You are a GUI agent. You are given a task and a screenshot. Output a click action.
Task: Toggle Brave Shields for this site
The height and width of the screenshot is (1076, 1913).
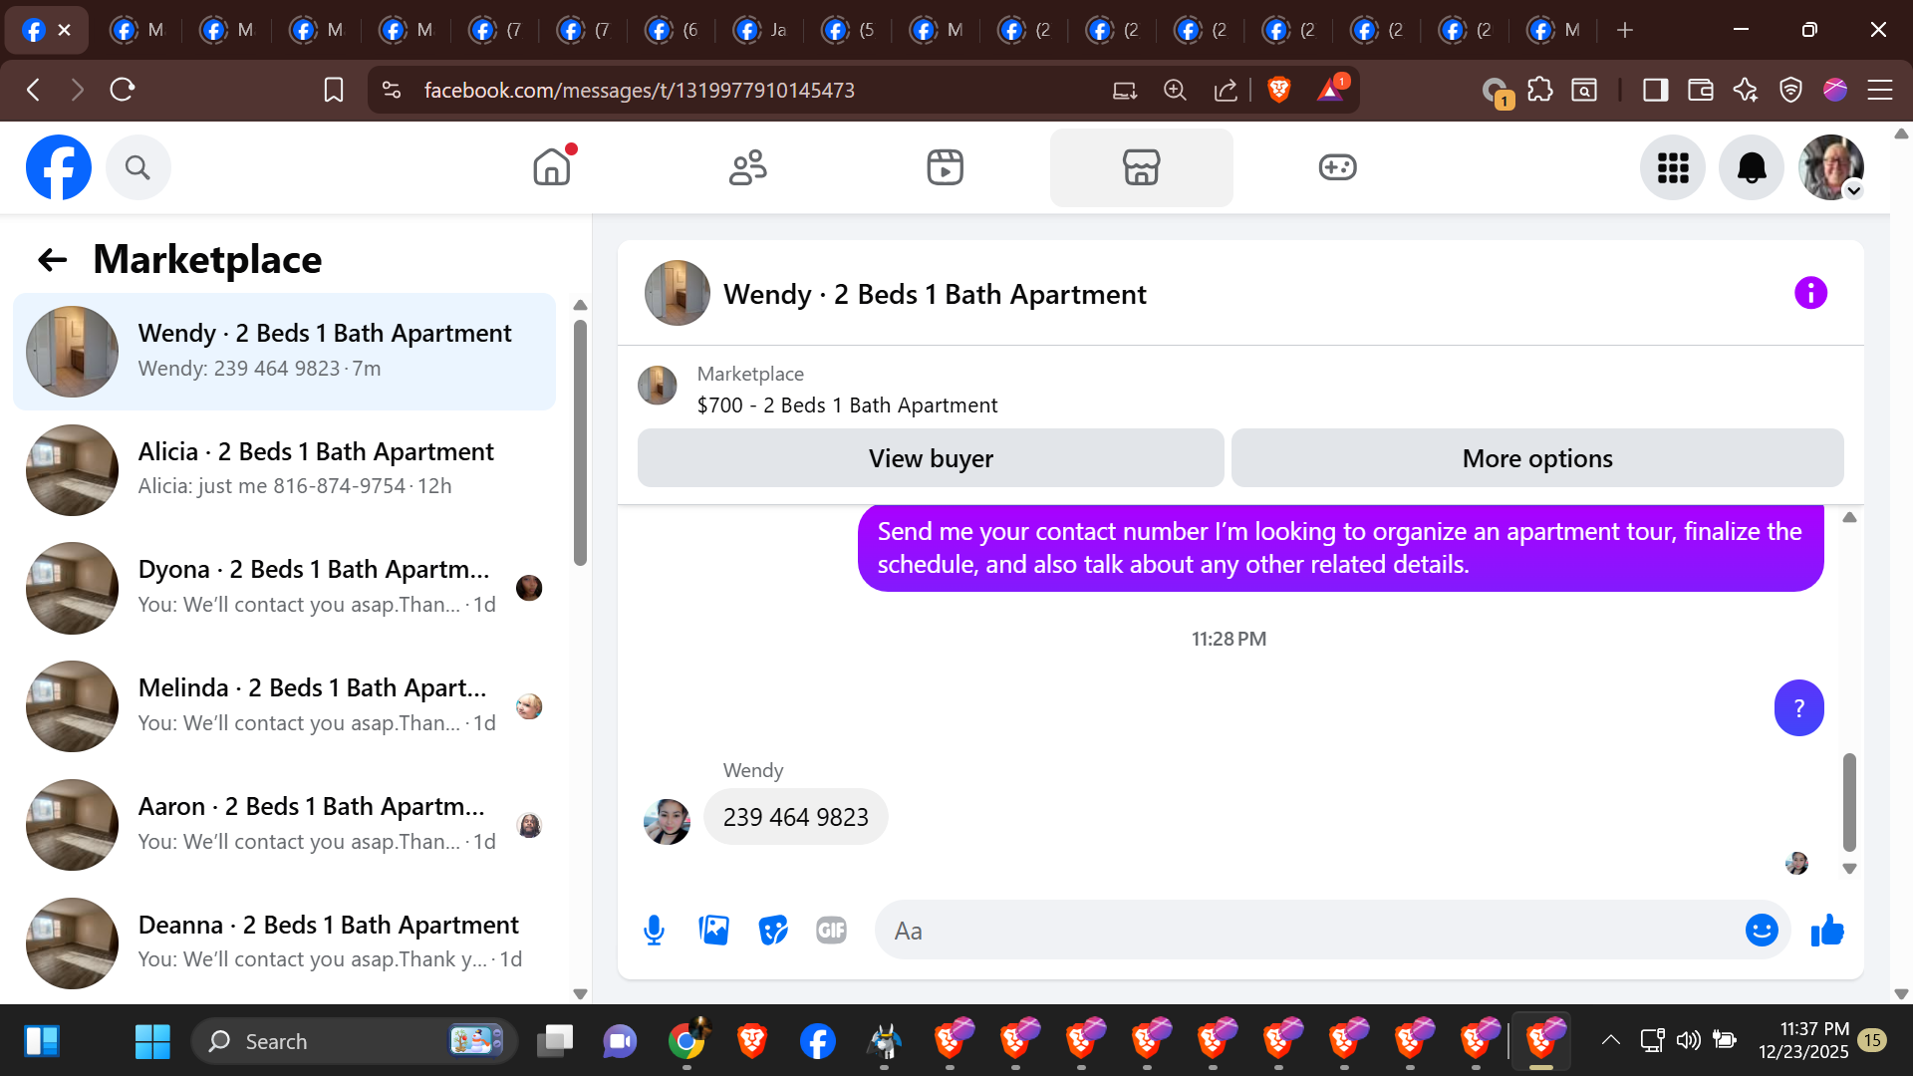coord(1279,90)
